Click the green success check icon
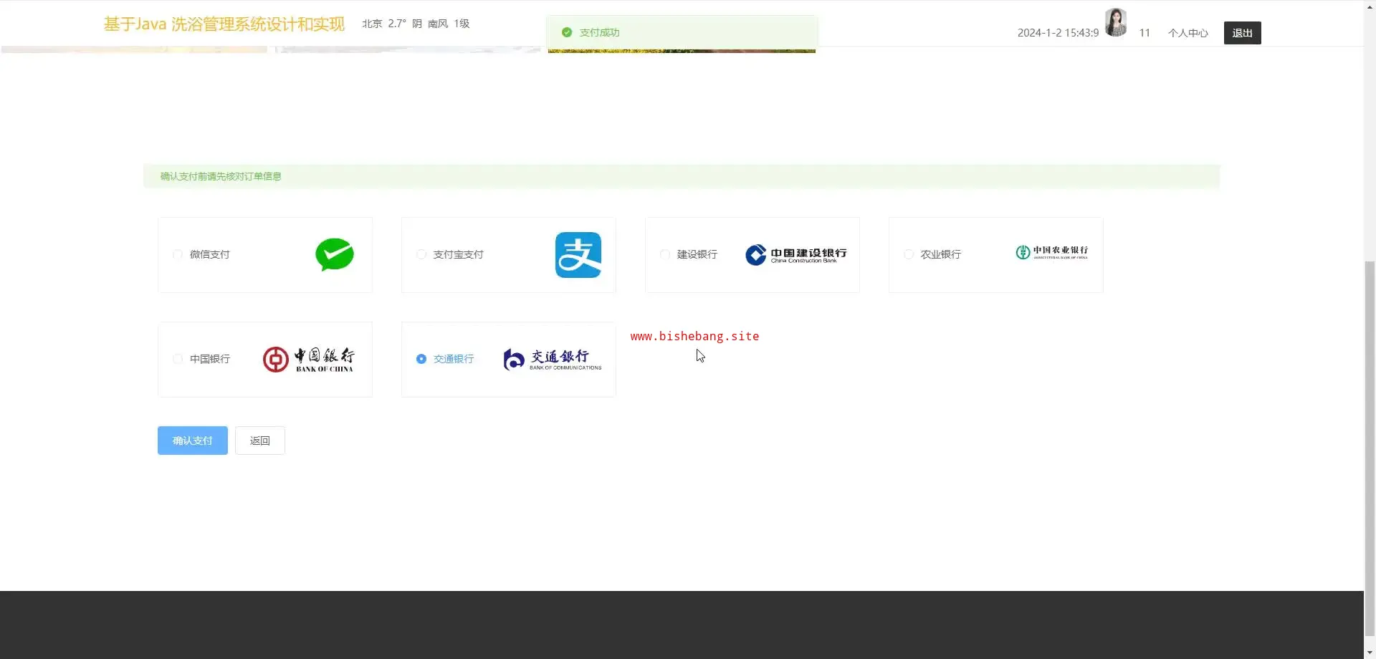The width and height of the screenshot is (1376, 659). [x=567, y=32]
